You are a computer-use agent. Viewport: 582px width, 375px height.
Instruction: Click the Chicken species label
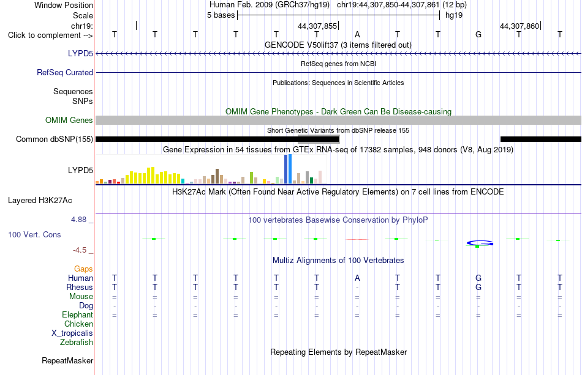pyautogui.click(x=78, y=324)
